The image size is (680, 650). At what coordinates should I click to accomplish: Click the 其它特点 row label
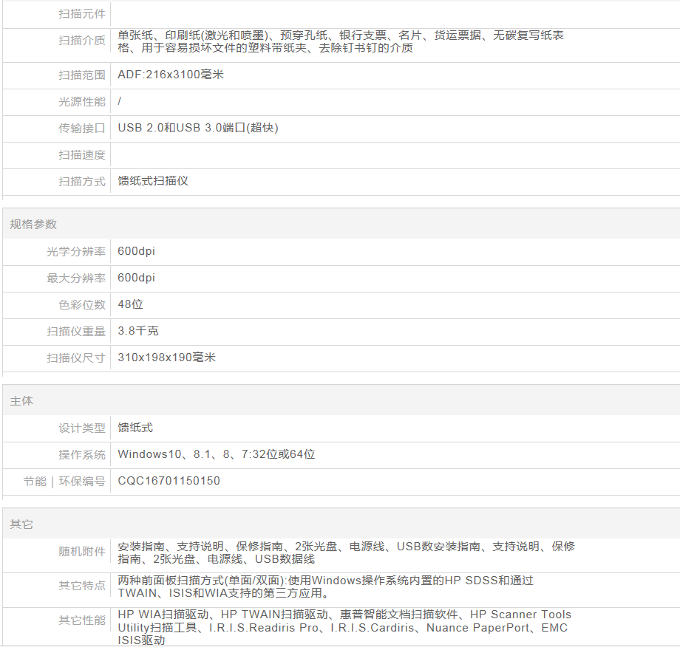(x=82, y=586)
